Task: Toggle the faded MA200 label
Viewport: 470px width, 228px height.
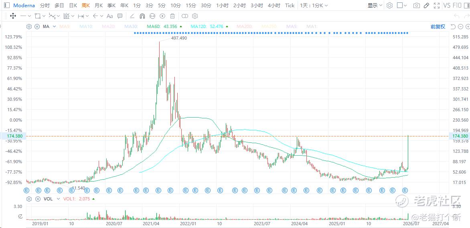Action: [x=245, y=26]
